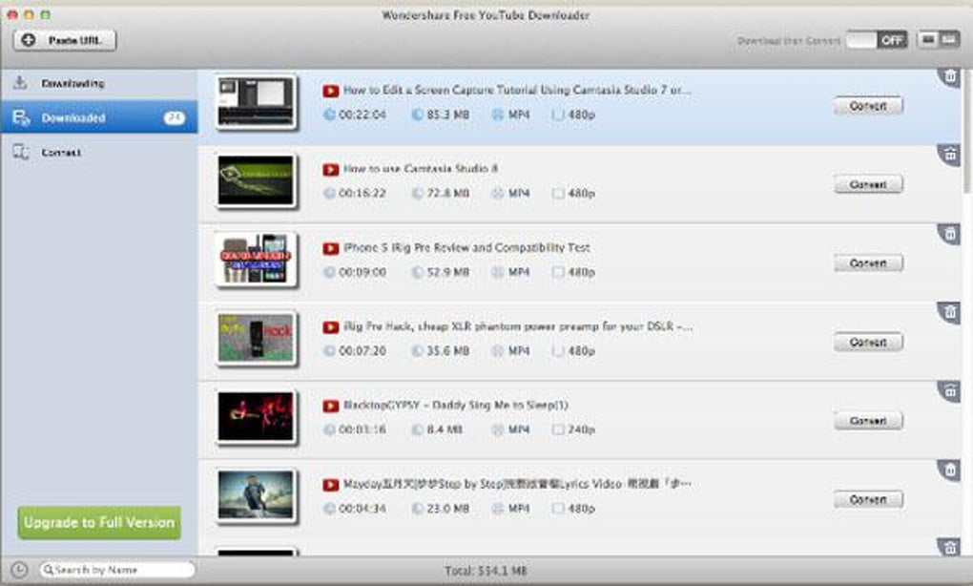The image size is (973, 586).
Task: Click the Paste URL button
Action: (x=65, y=40)
